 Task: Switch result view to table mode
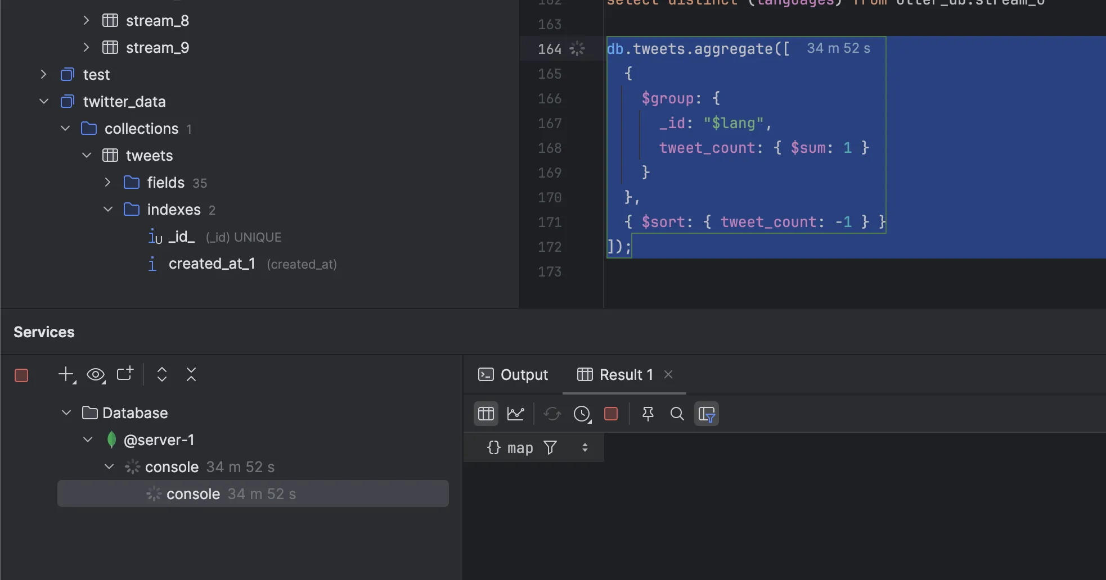click(486, 414)
